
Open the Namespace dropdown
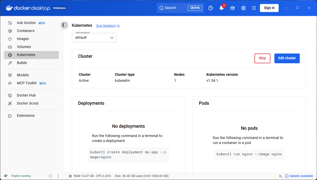(x=94, y=38)
